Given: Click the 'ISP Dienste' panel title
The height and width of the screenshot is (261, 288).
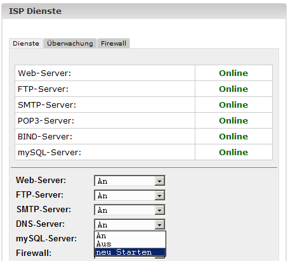Looking at the screenshot, I should (x=35, y=11).
